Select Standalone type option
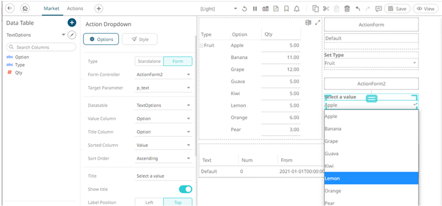This screenshot has width=442, height=206. (x=149, y=61)
